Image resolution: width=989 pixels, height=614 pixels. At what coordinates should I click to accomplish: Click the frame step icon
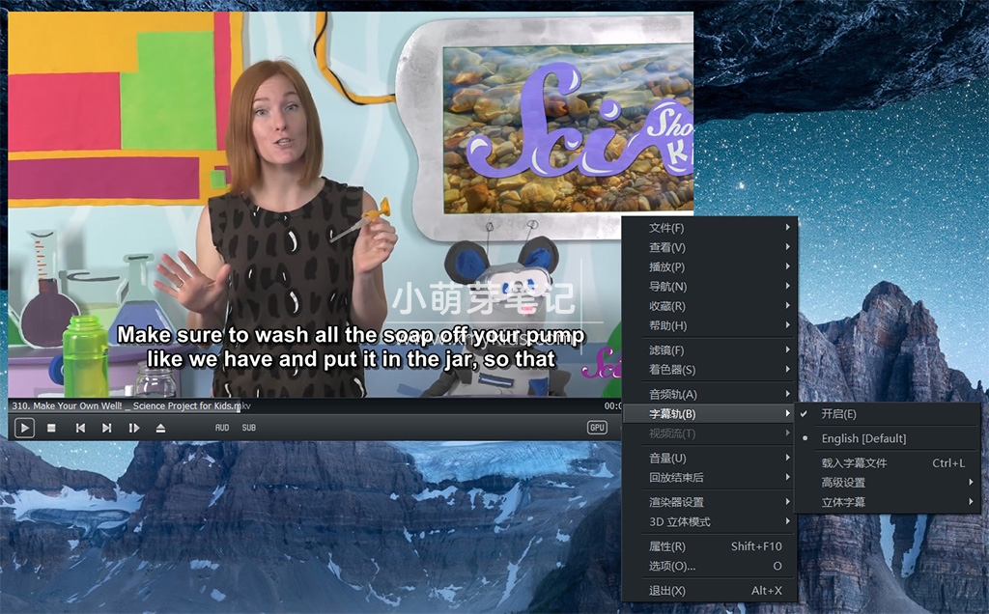pyautogui.click(x=134, y=428)
